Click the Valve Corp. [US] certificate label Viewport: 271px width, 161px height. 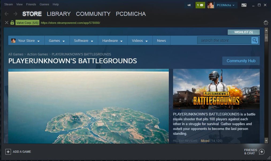point(28,23)
